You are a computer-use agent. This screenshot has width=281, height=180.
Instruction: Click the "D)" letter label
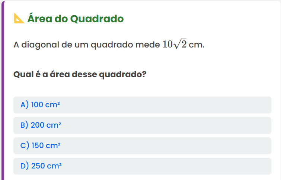tap(25, 166)
